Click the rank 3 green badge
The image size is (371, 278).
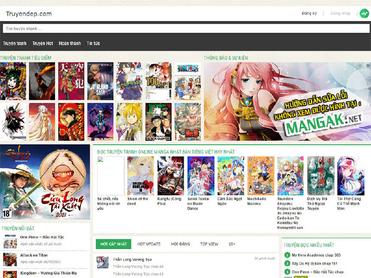[287, 272]
